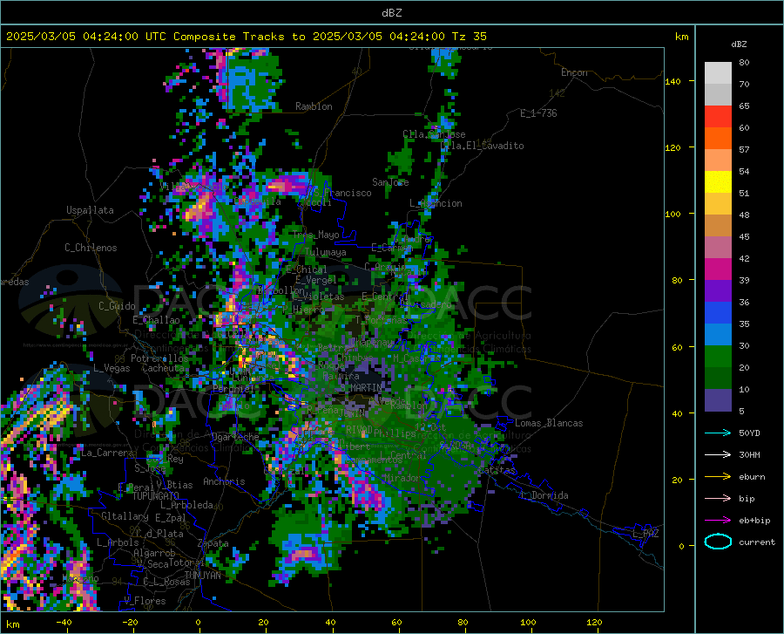Image resolution: width=784 pixels, height=634 pixels.
Task: Click the yellow eburn arrow legend icon
Action: coord(718,476)
